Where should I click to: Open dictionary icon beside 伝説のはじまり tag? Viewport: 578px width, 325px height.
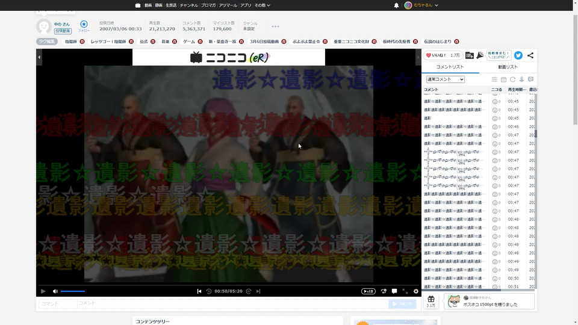[457, 42]
